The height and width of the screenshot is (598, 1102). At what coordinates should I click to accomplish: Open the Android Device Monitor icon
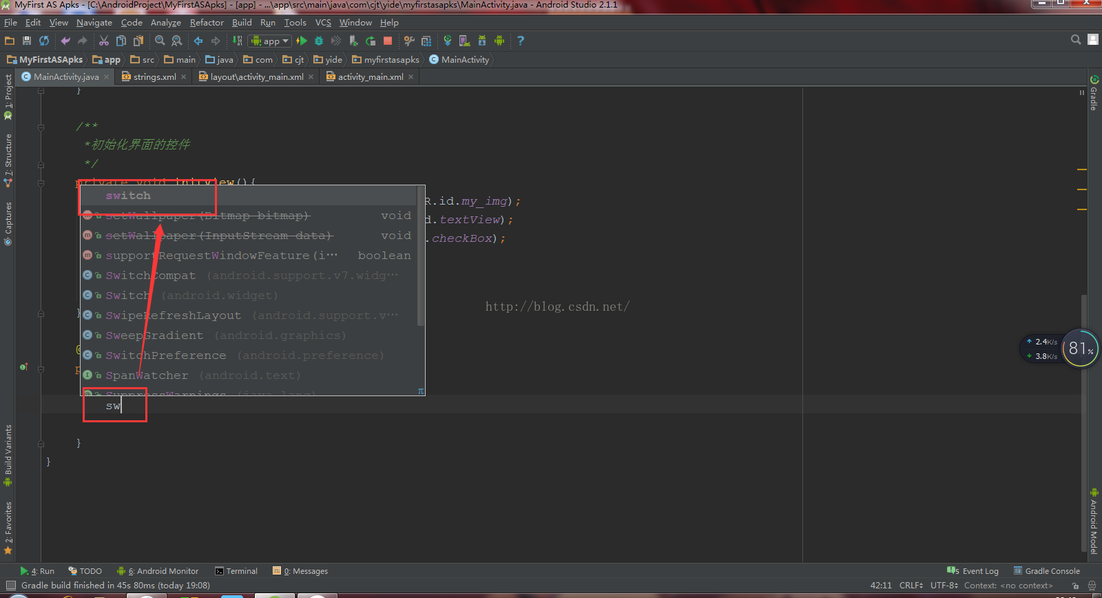499,41
